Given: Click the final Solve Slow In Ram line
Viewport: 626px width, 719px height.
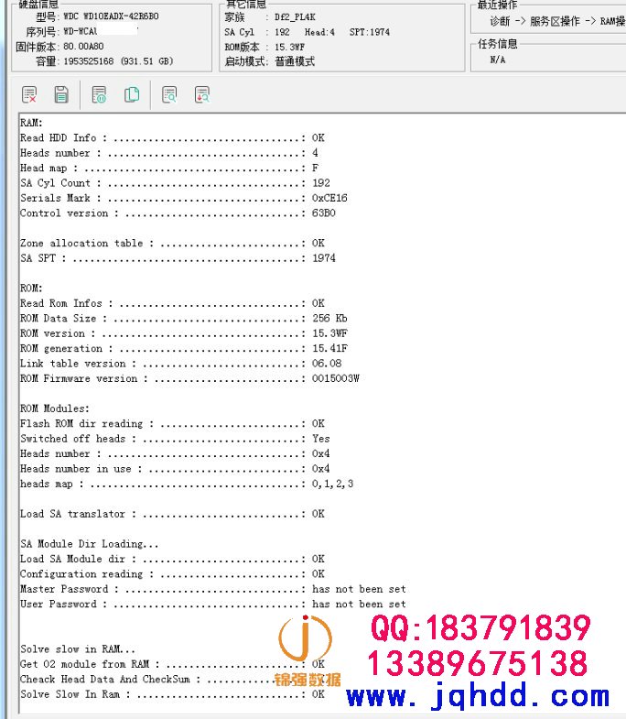Looking at the screenshot, I should point(172,694).
